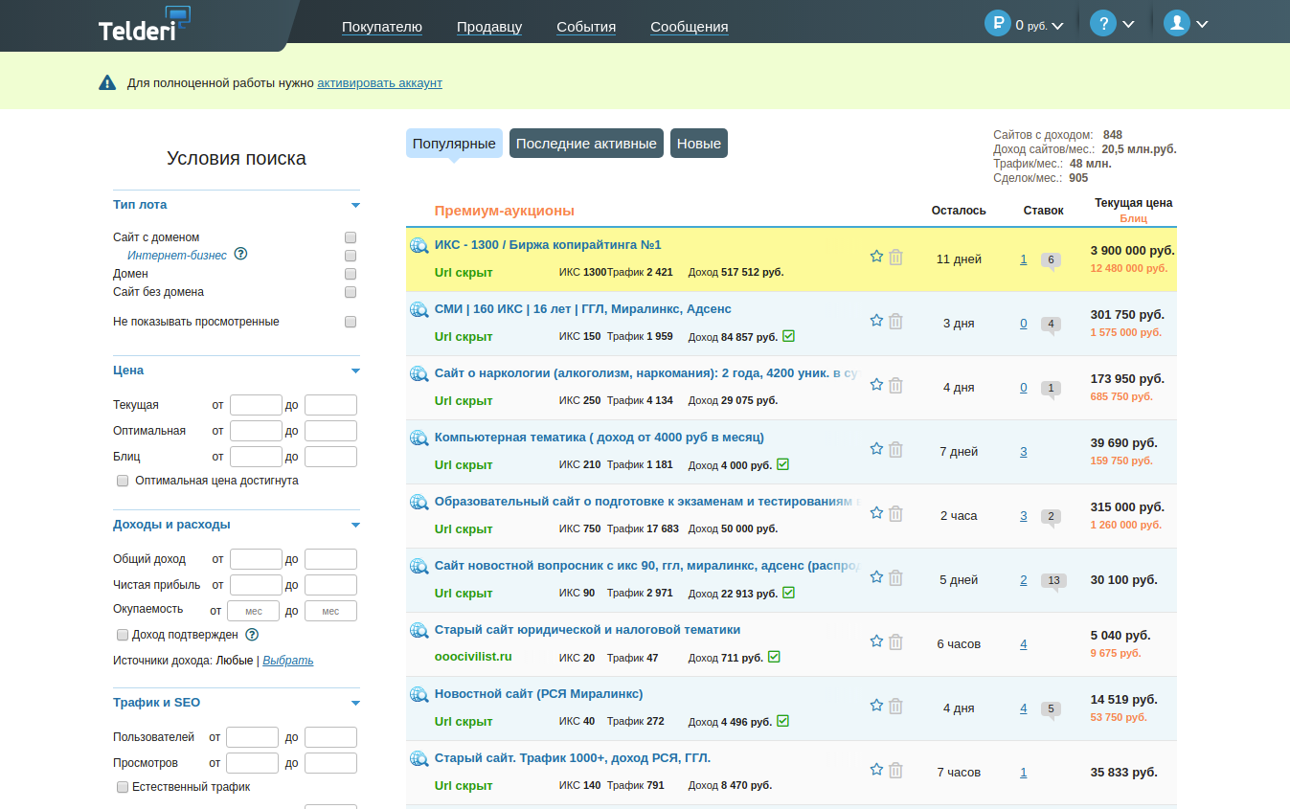The image size is (1290, 809).
Task: Check the Домен option
Action: tap(351, 274)
